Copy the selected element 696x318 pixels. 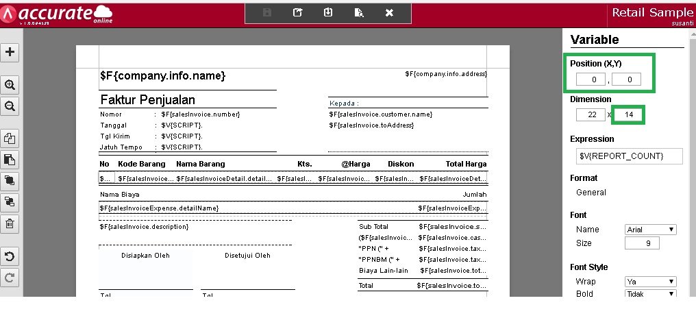(10, 138)
